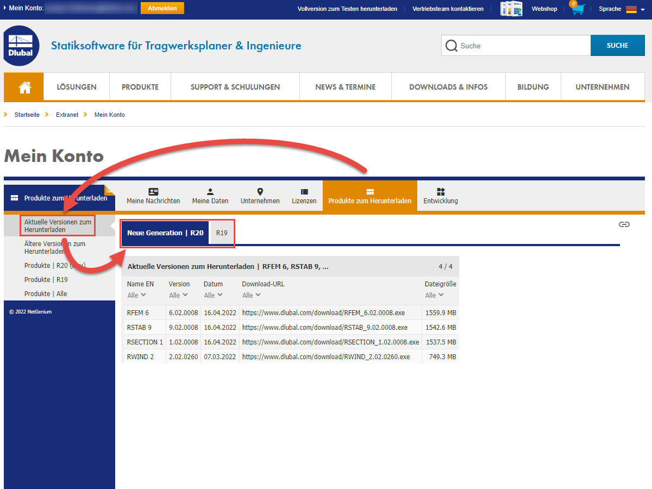The height and width of the screenshot is (489, 652).
Task: Click Mein Konto breadcrumb
Action: point(110,115)
